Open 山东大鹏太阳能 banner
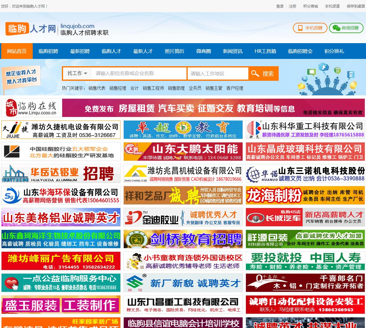Image resolution: width=366 pixels, height=328 pixels. 183,152
